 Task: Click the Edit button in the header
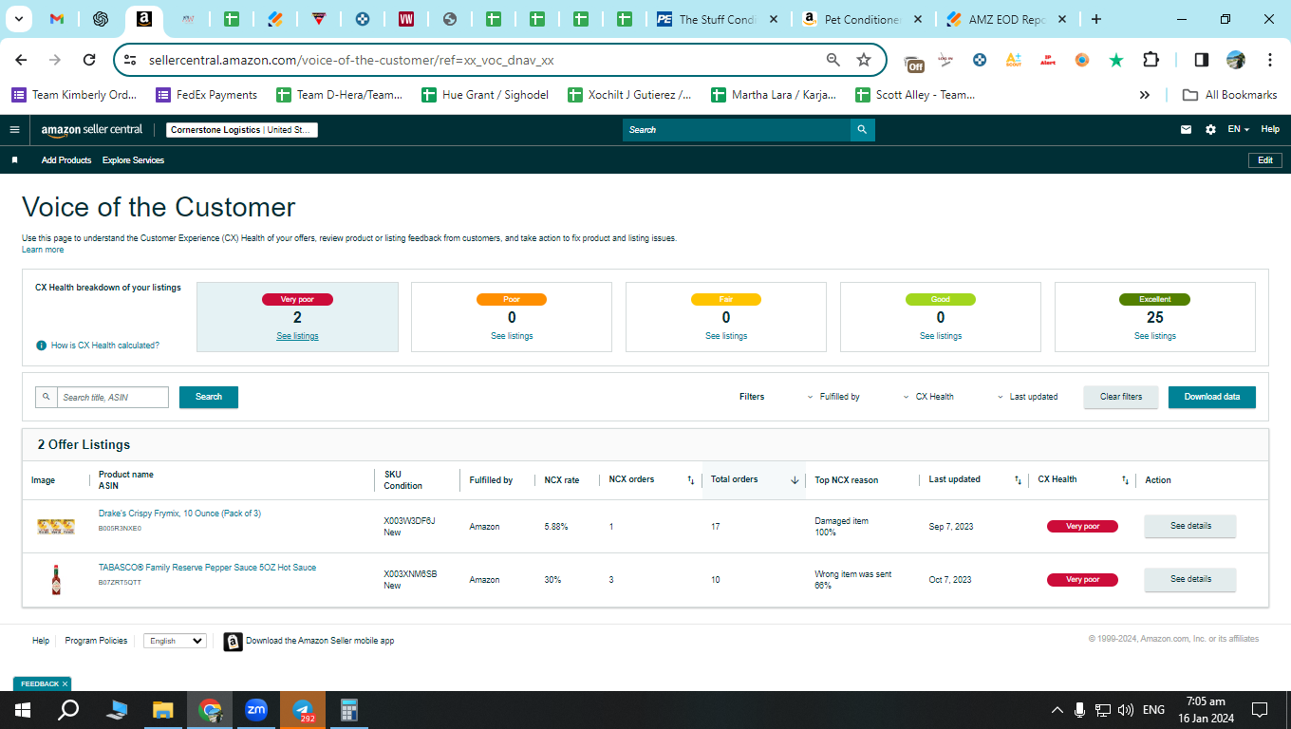[1265, 160]
